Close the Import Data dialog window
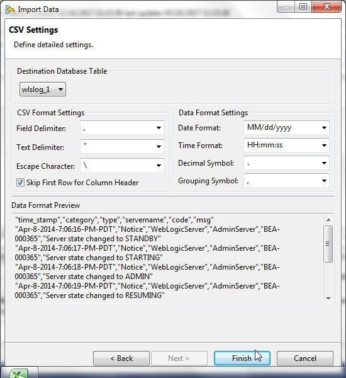 coord(326,6)
